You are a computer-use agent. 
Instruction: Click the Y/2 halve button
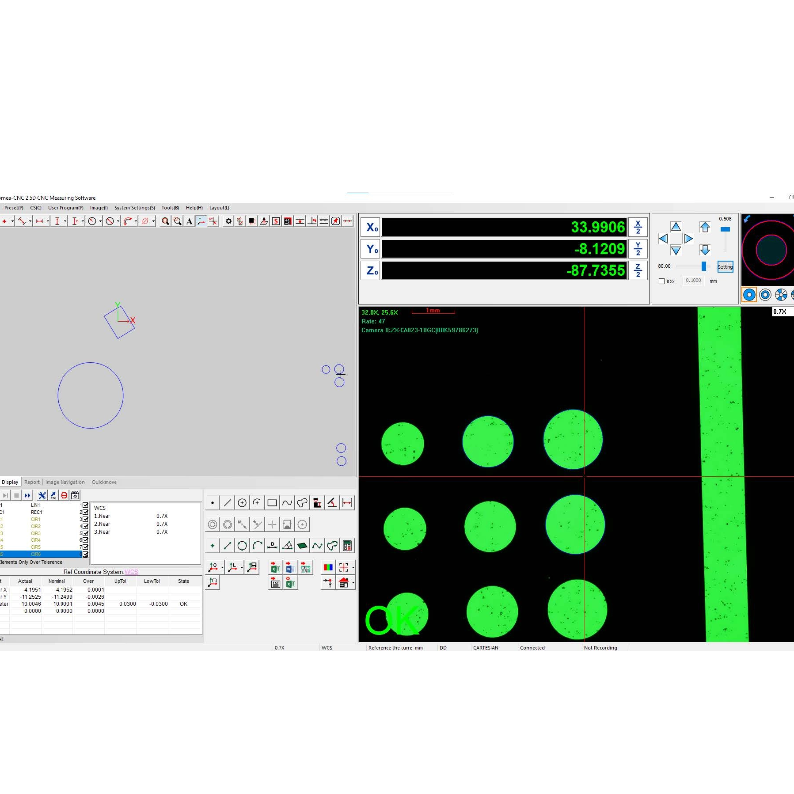(638, 249)
